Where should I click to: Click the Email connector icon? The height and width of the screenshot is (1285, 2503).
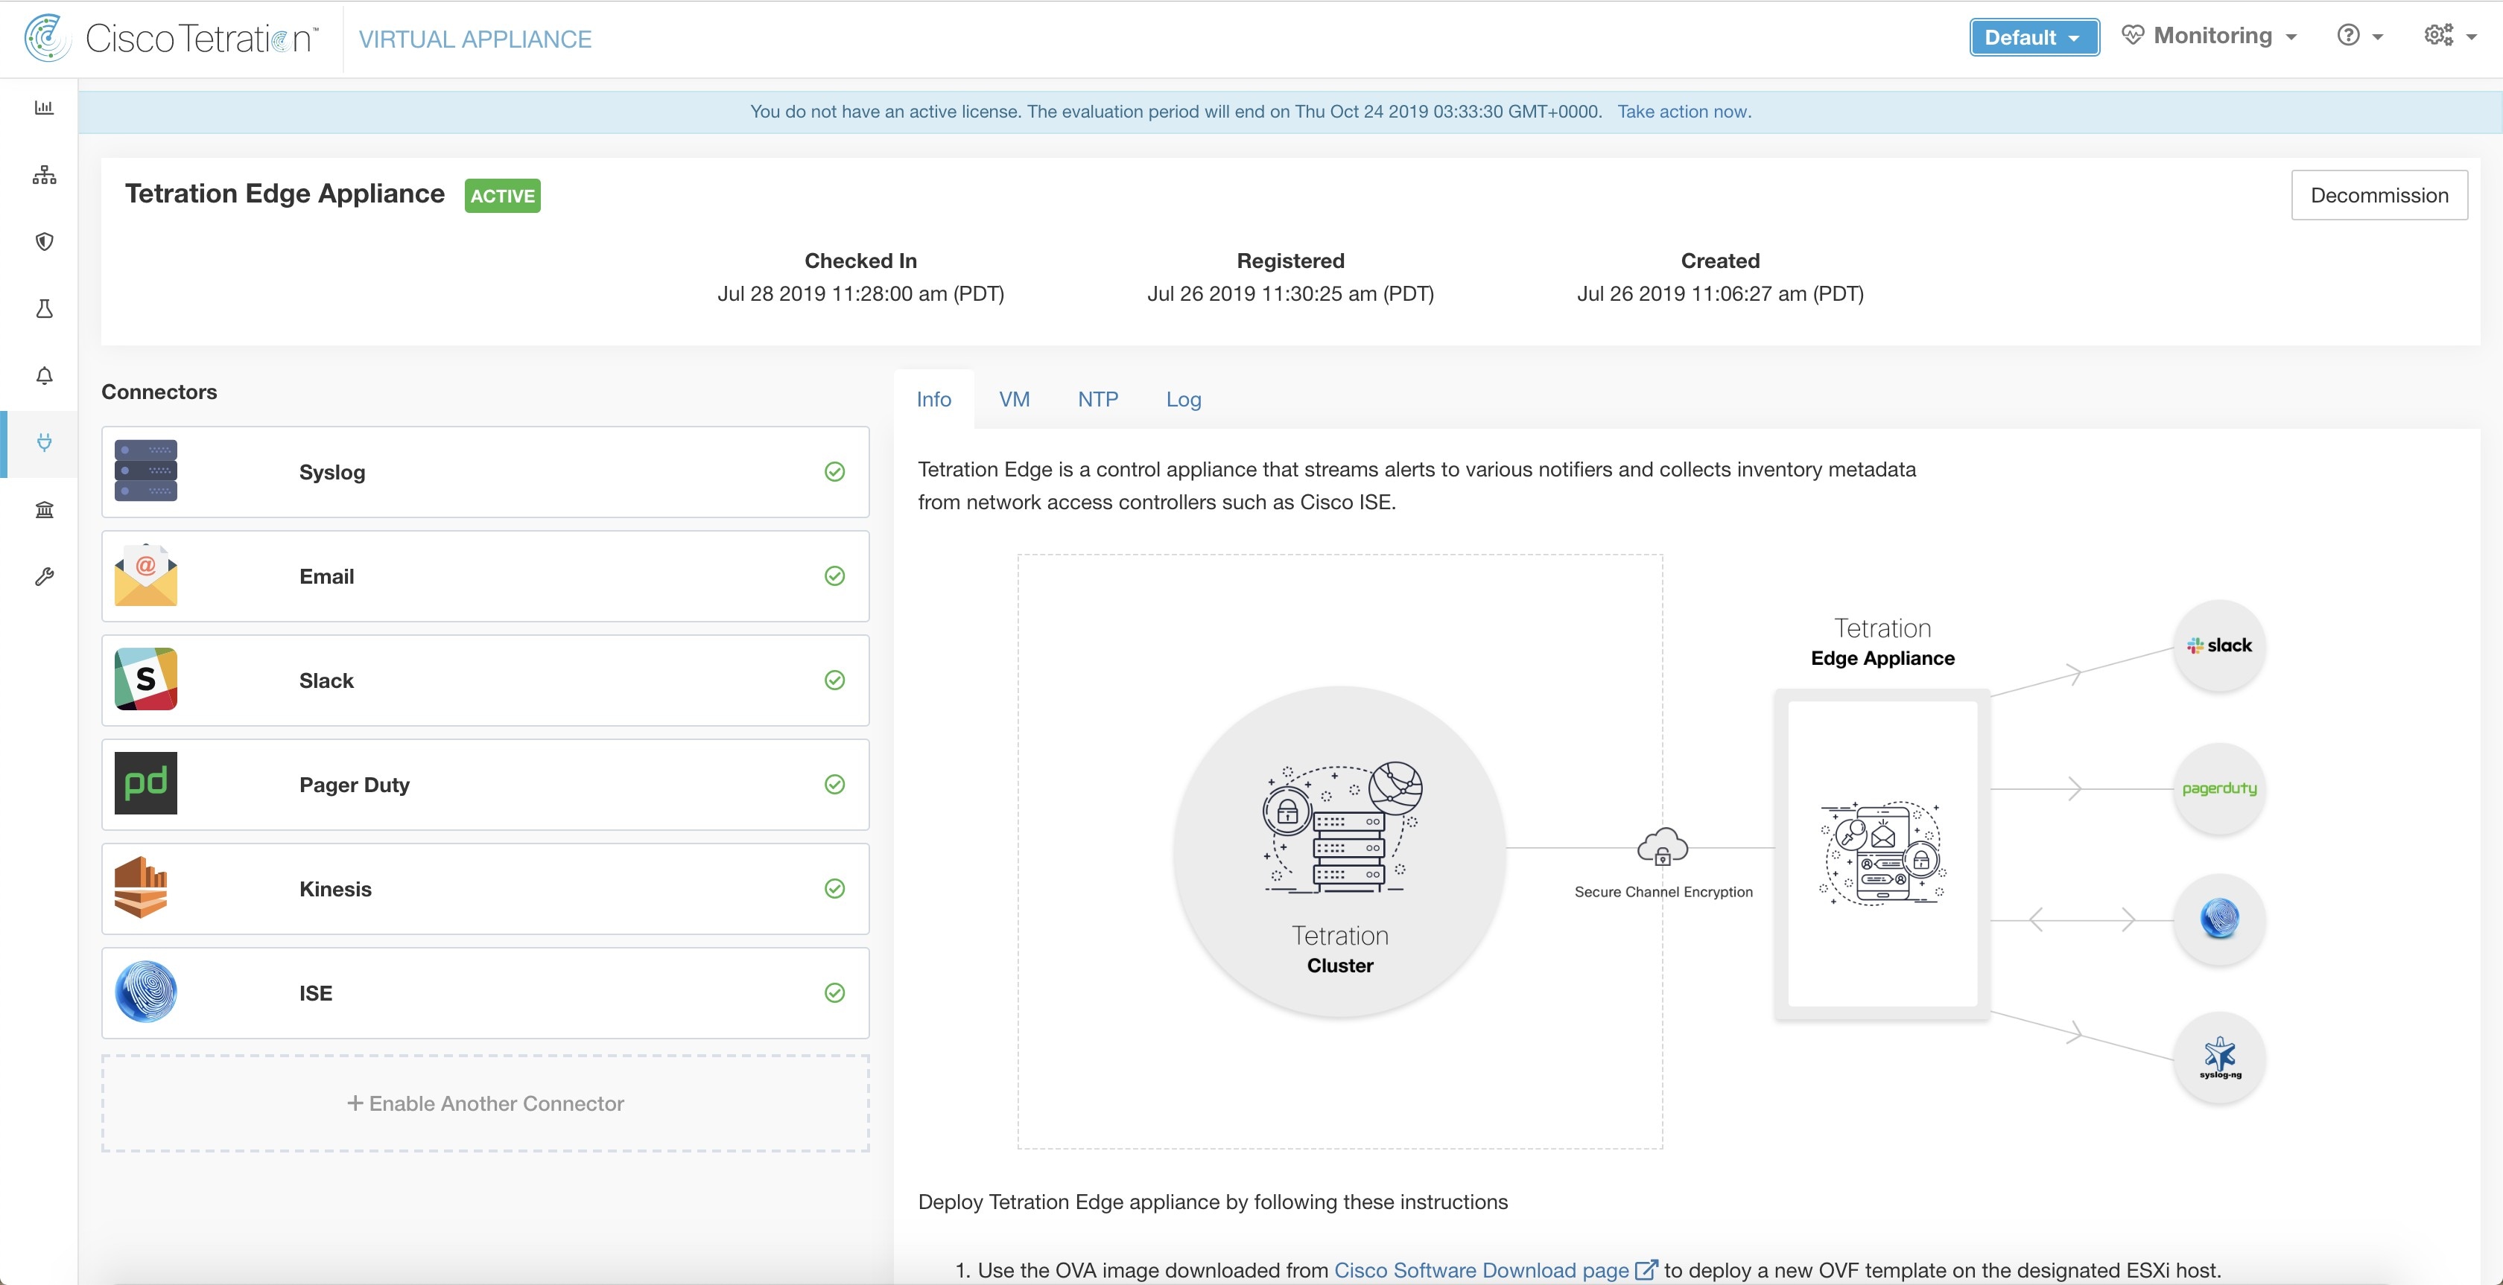point(145,575)
